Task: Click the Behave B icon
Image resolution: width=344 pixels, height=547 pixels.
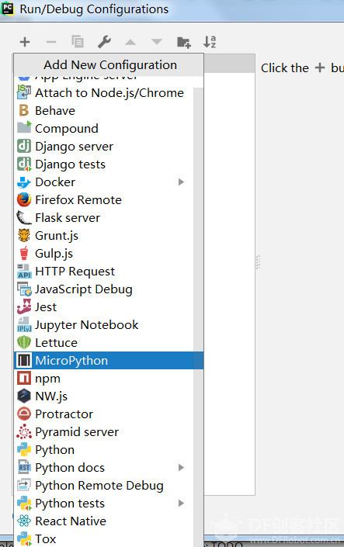Action: click(x=24, y=111)
